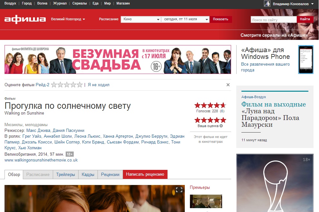
Task: Switch to the Рецензии tab
Action: [110, 174]
